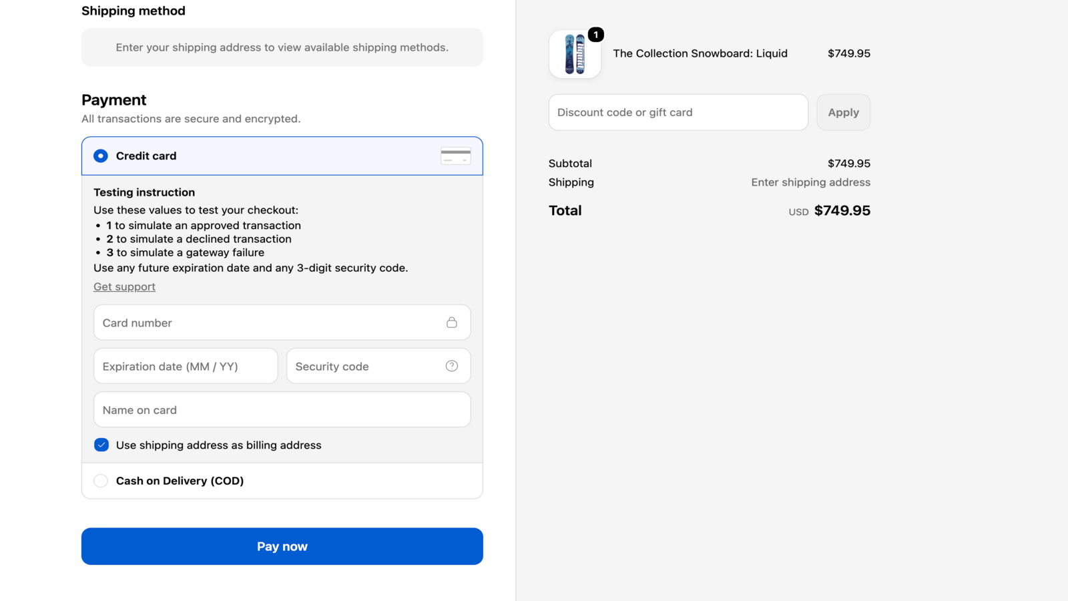Viewport: 1068px width, 601px height.
Task: Click The Collection Snowboard: Liquid product name
Action: point(700,53)
